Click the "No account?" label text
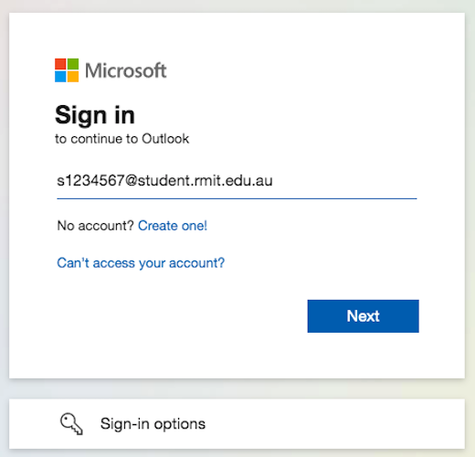The height and width of the screenshot is (457, 475). [96, 226]
